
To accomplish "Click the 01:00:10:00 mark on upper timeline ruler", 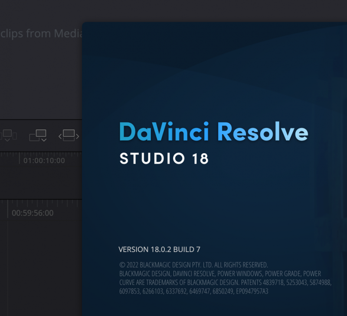I will [44, 161].
